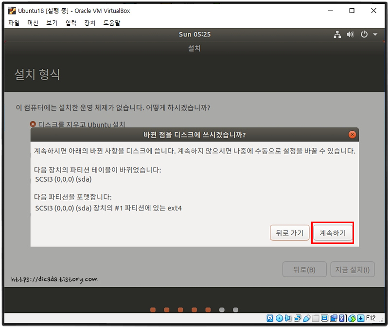
Task: Click the line ending with 'ext4'
Action: pyautogui.click(x=108, y=208)
